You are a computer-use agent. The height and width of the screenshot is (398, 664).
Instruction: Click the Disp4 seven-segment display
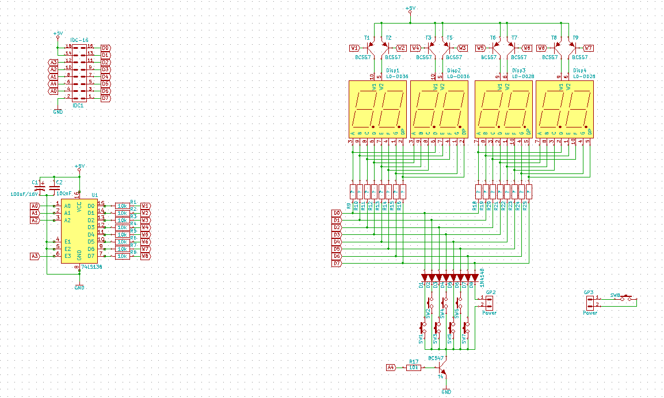pyautogui.click(x=564, y=109)
